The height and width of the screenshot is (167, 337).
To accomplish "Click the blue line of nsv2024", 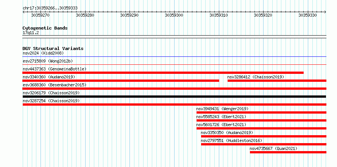I will tap(174, 57).
